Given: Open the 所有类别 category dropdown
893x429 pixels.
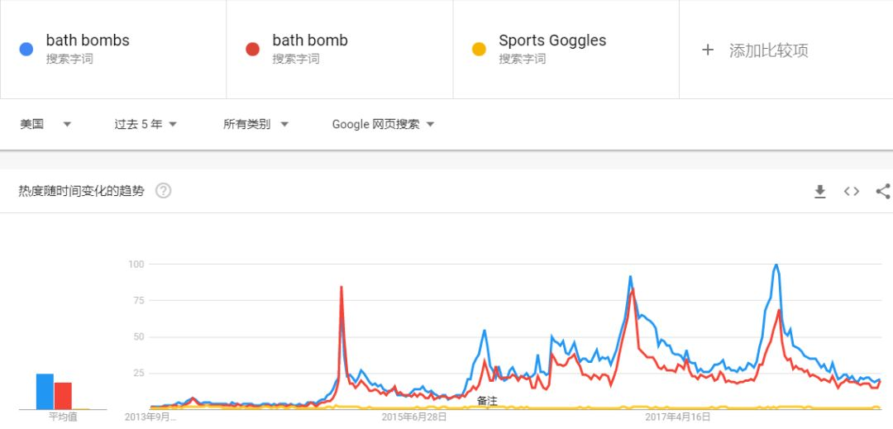Looking at the screenshot, I should pyautogui.click(x=255, y=124).
